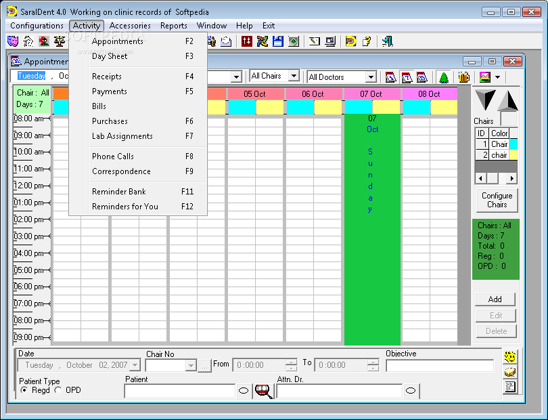Open the dropdown arrow next to chart icon

(x=498, y=77)
